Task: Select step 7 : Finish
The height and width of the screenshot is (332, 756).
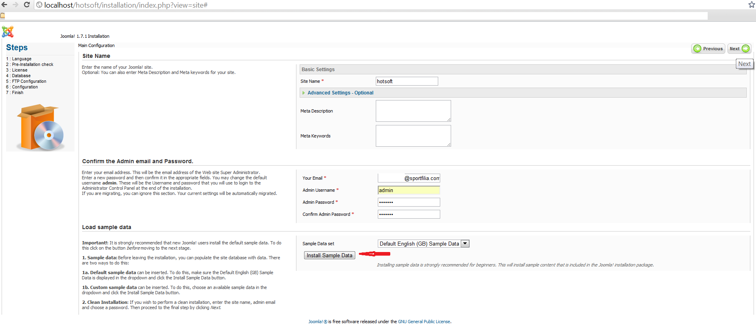Action: 14,92
